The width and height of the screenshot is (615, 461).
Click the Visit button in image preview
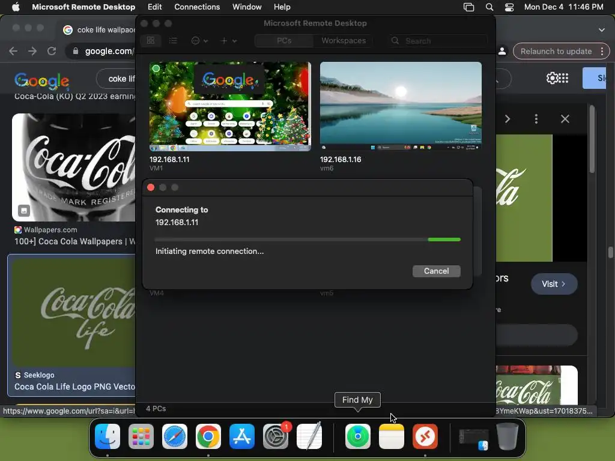(x=554, y=284)
